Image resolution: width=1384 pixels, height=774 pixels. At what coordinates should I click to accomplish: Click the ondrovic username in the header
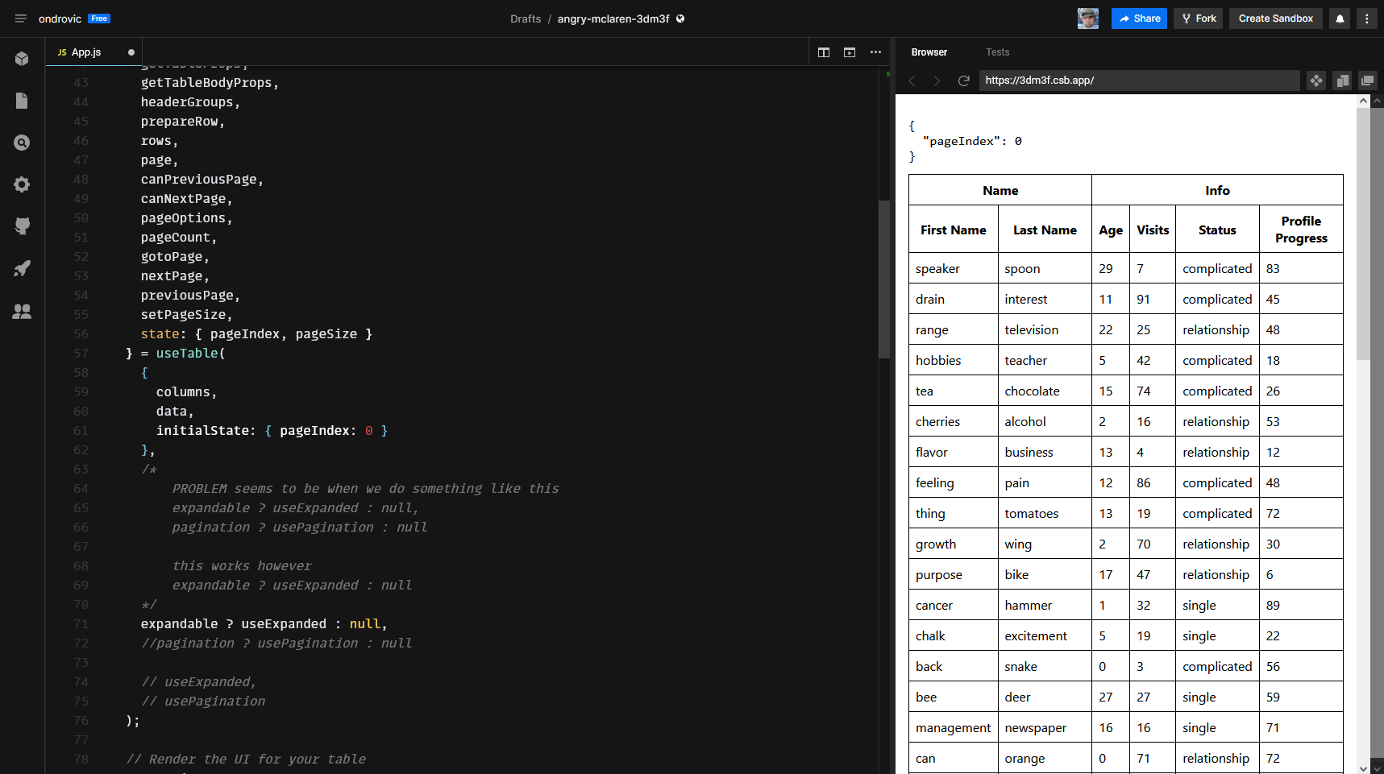tap(60, 19)
